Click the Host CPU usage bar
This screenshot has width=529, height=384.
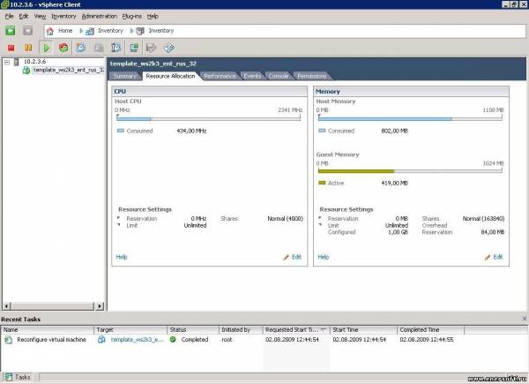[208, 118]
